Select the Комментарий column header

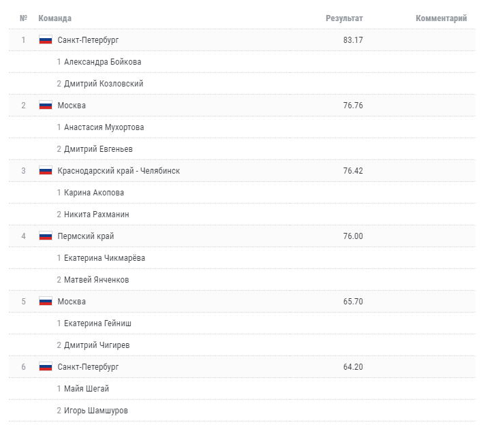coord(441,18)
